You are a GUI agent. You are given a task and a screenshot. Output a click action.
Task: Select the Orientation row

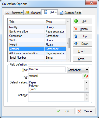click(37, 36)
